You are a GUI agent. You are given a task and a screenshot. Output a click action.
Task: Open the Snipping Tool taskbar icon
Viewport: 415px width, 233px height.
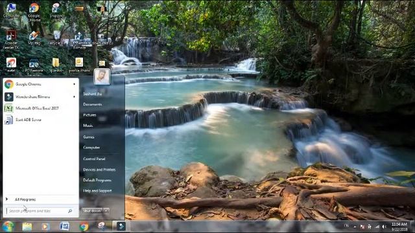102,226
